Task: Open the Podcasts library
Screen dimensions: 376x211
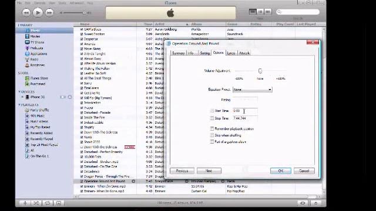Action: [36, 48]
